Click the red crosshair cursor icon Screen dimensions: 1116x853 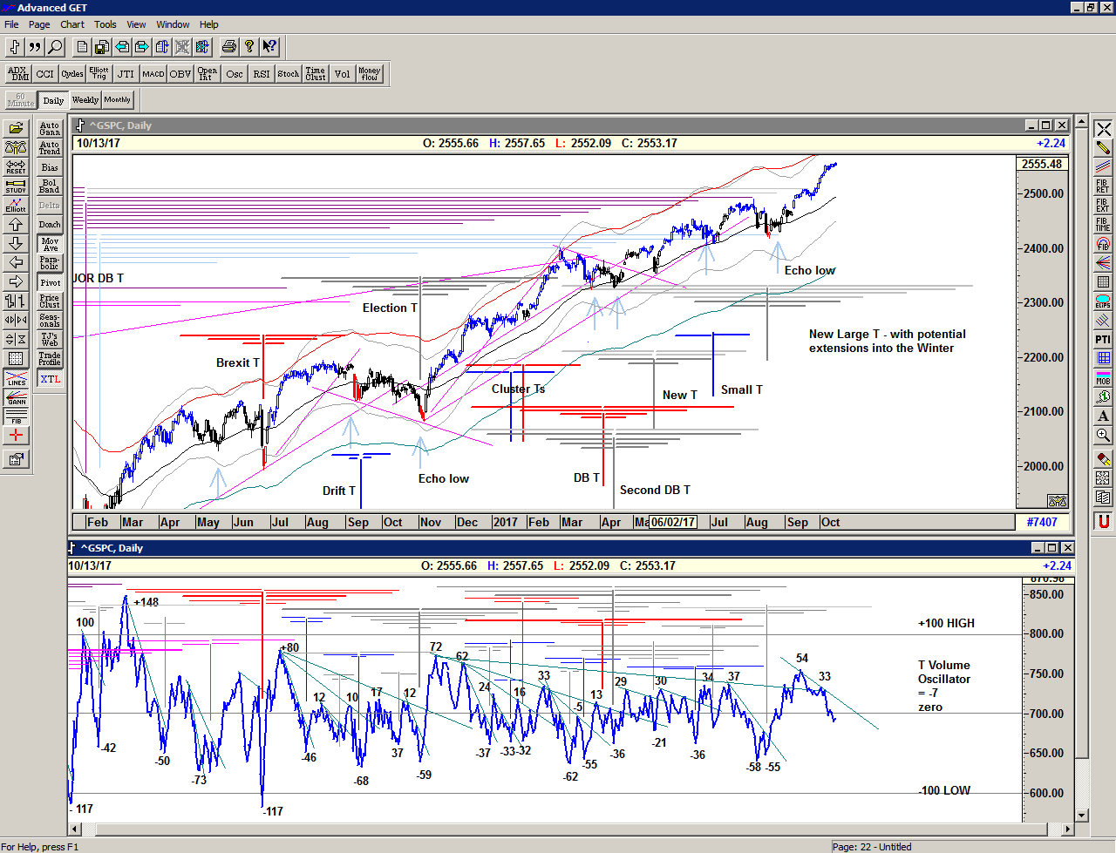(16, 435)
